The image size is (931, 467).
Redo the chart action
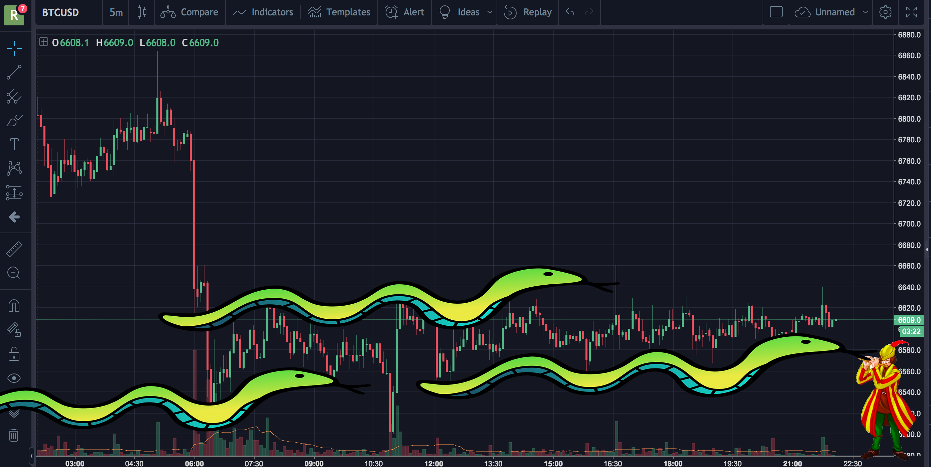589,12
